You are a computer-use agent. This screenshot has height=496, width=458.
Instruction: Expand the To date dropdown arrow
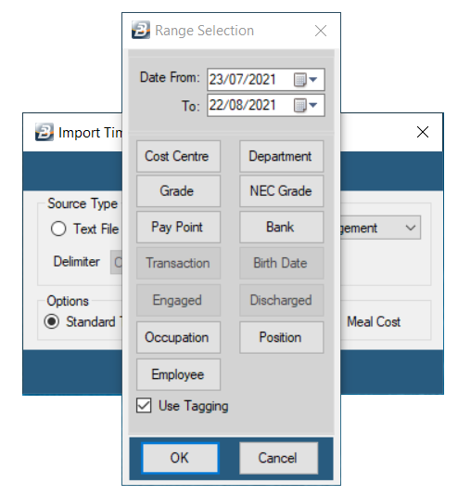point(313,105)
